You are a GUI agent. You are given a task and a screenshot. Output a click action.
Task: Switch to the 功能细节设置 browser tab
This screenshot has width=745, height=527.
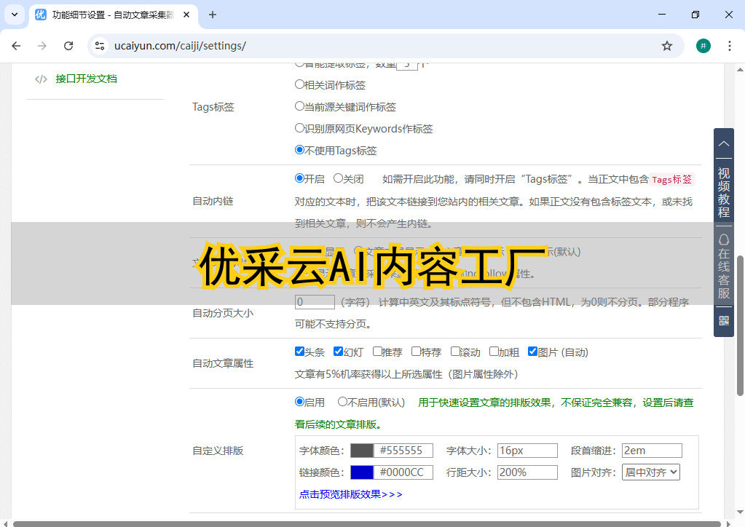109,15
